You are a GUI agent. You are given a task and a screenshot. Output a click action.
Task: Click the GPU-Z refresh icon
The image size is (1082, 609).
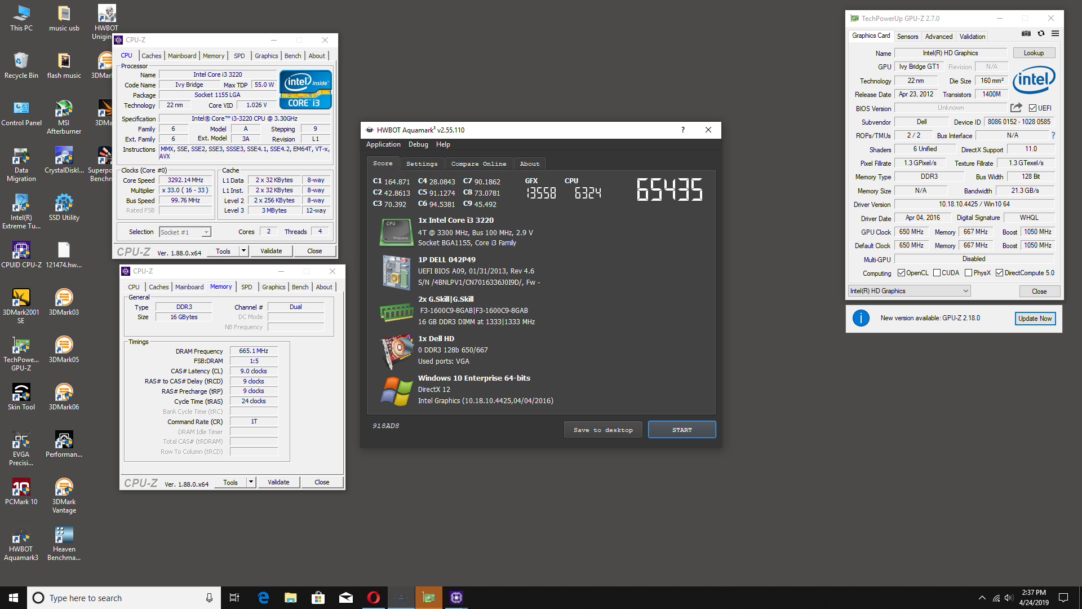(x=1041, y=34)
